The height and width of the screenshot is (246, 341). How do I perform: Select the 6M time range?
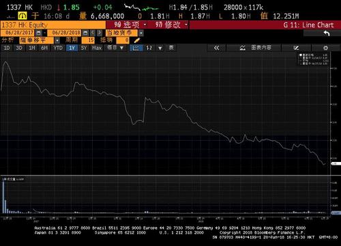(x=44, y=48)
